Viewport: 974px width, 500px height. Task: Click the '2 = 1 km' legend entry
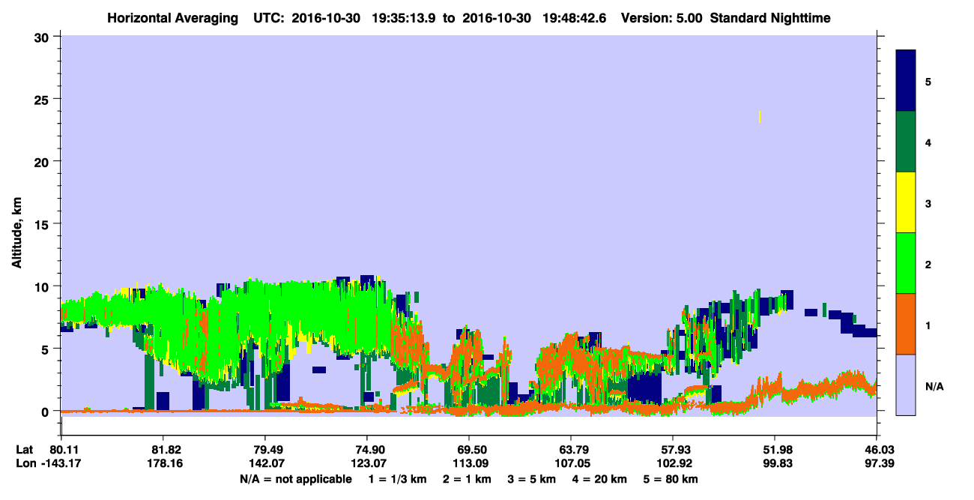click(x=466, y=479)
